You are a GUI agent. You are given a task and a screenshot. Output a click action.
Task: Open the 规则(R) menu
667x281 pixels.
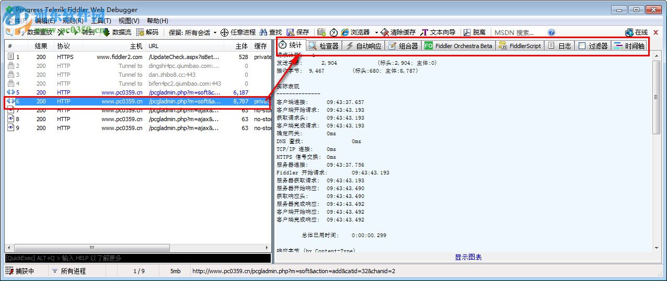(73, 21)
